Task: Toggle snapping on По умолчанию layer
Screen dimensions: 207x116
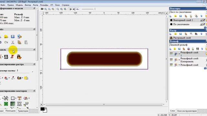Action: click(x=204, y=24)
